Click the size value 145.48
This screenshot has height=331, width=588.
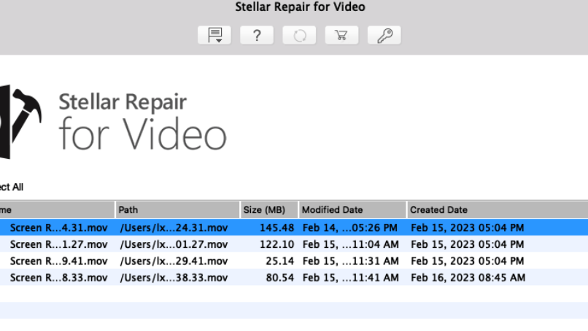coord(276,227)
